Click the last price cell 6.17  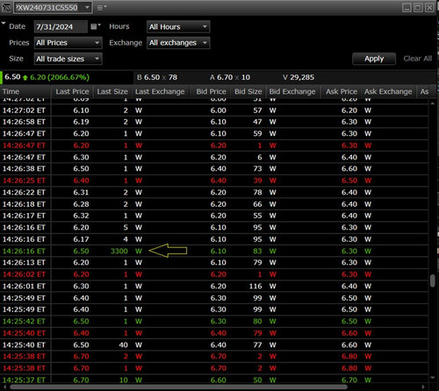[81, 239]
